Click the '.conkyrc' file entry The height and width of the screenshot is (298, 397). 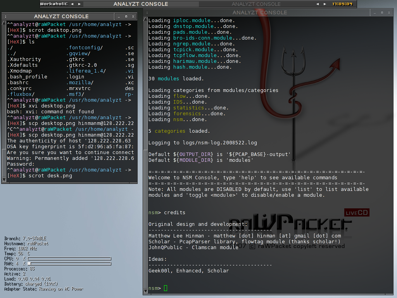point(19,88)
